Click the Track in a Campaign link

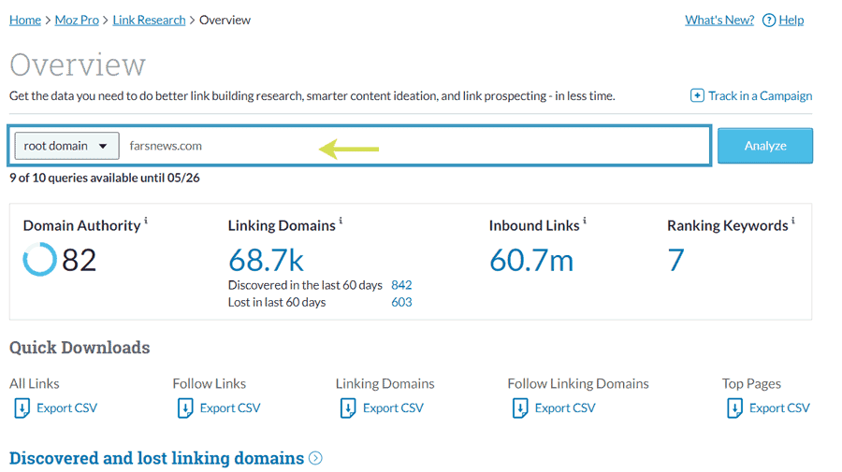pos(760,96)
